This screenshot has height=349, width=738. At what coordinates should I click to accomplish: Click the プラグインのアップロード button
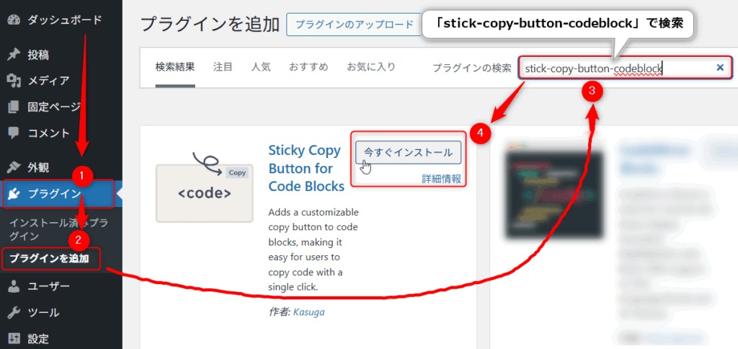[x=355, y=25]
